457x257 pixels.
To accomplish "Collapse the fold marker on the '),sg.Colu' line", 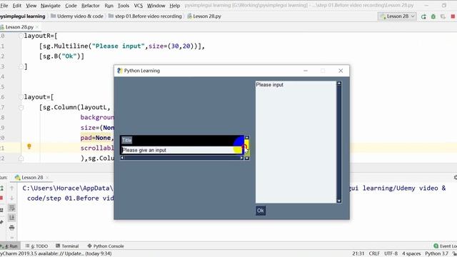I will pyautogui.click(x=21, y=158).
